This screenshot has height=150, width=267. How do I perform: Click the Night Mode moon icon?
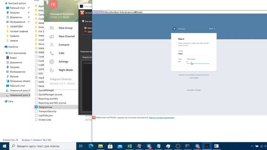[52, 70]
